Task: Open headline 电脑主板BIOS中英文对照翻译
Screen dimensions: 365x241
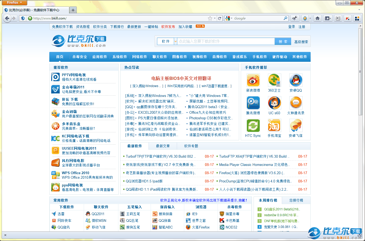Action: click(x=181, y=78)
